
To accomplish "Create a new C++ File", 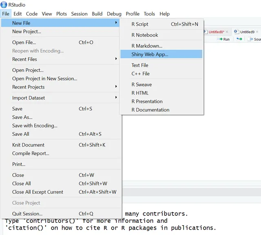I will click(x=161, y=73).
